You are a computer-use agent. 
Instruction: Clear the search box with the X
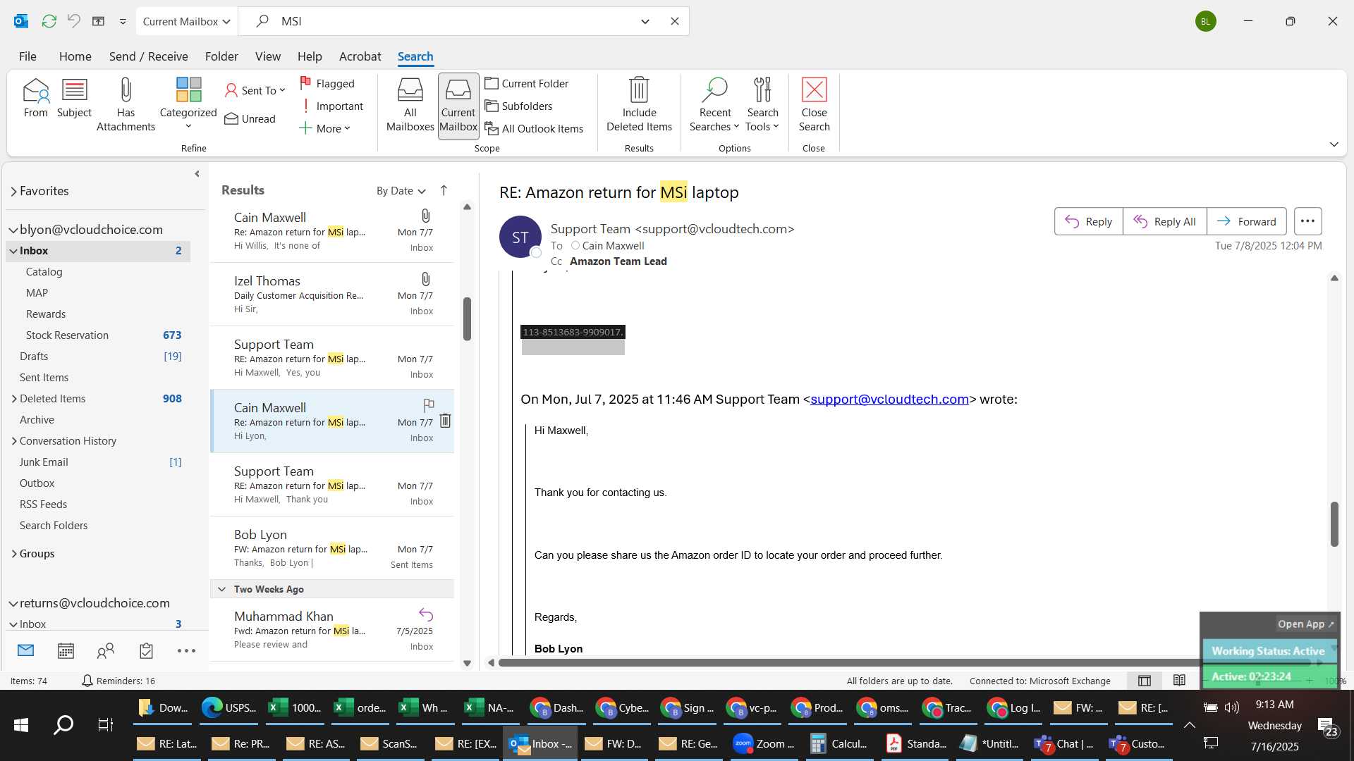(x=674, y=21)
